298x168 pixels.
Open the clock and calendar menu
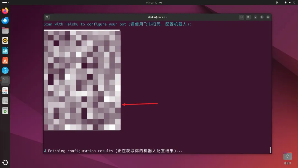154,3
